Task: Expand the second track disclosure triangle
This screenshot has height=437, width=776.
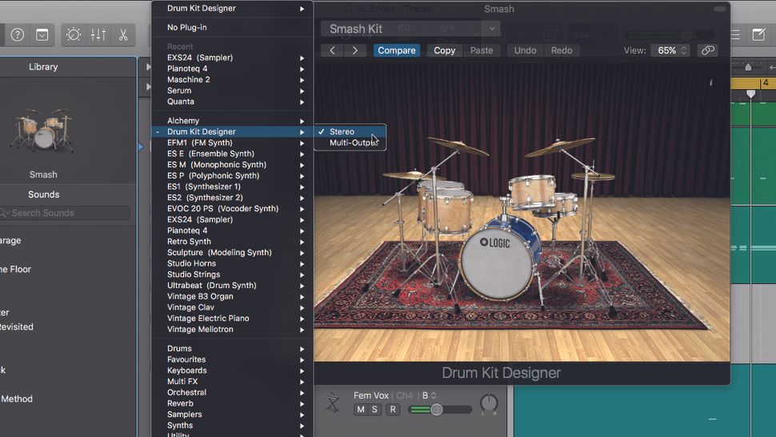Action: [x=148, y=87]
